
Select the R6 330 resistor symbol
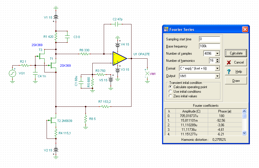[x=84, y=54]
